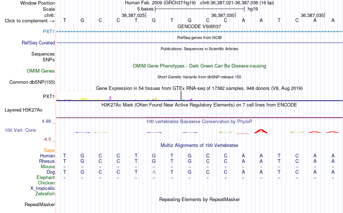The width and height of the screenshot is (343, 213).
Task: Click the 'Elephant' species label
Action: point(46,177)
